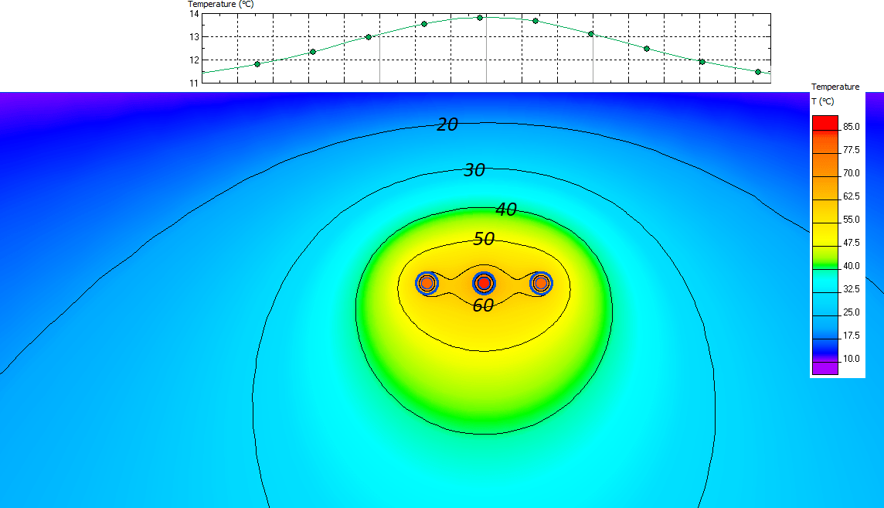Click the T (°C) label on legend
The width and height of the screenshot is (884, 508).
pyautogui.click(x=823, y=101)
